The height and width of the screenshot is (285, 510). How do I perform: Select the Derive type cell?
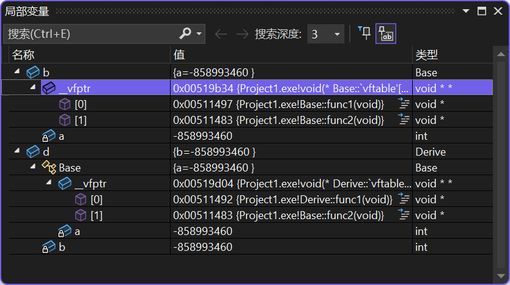(x=431, y=152)
